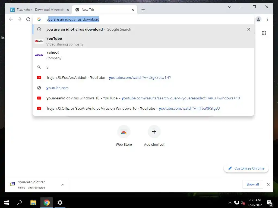
Task: Click the YouTube logo thumbnail in suggestions
Action: click(x=39, y=41)
